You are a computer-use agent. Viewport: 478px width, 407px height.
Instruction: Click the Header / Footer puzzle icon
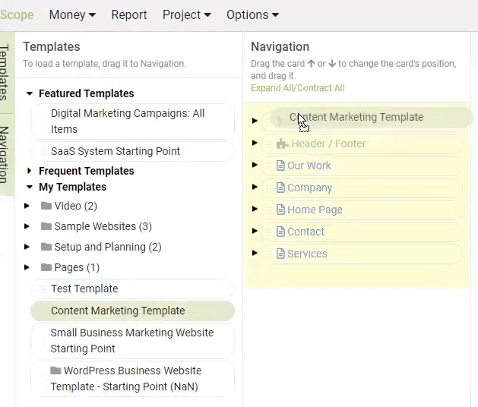[282, 144]
